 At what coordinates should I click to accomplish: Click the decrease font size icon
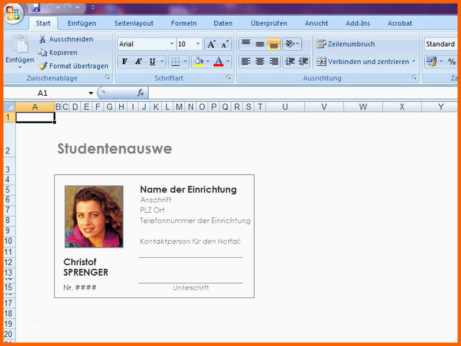225,44
